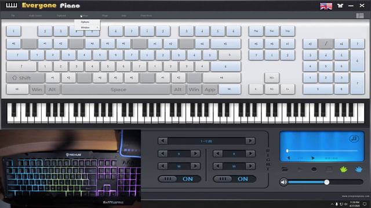Image resolution: width=371 pixels, height=208 pixels.
Task: Open the Keyboard menu
Action: pos(61,16)
